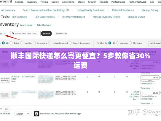Click the Go pagination button
Screen dimensions: 161x121
[6, 109]
